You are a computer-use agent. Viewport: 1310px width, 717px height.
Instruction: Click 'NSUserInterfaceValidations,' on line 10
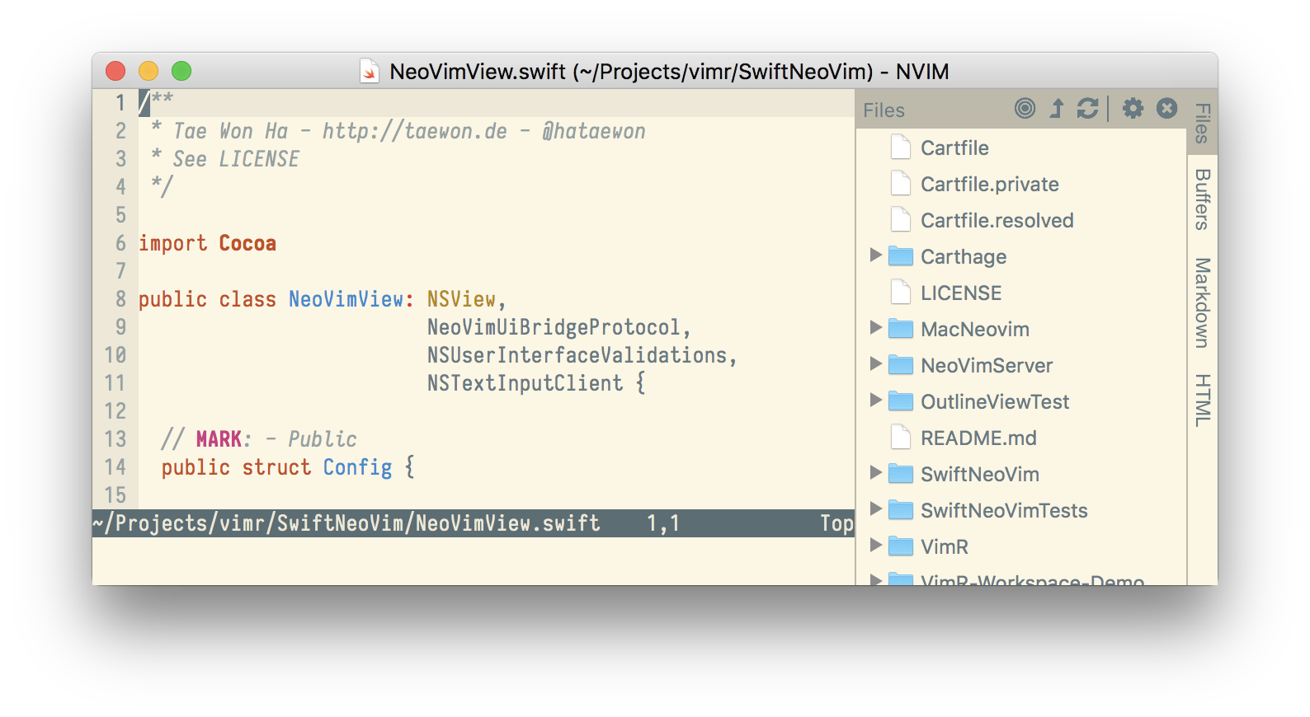pos(582,355)
